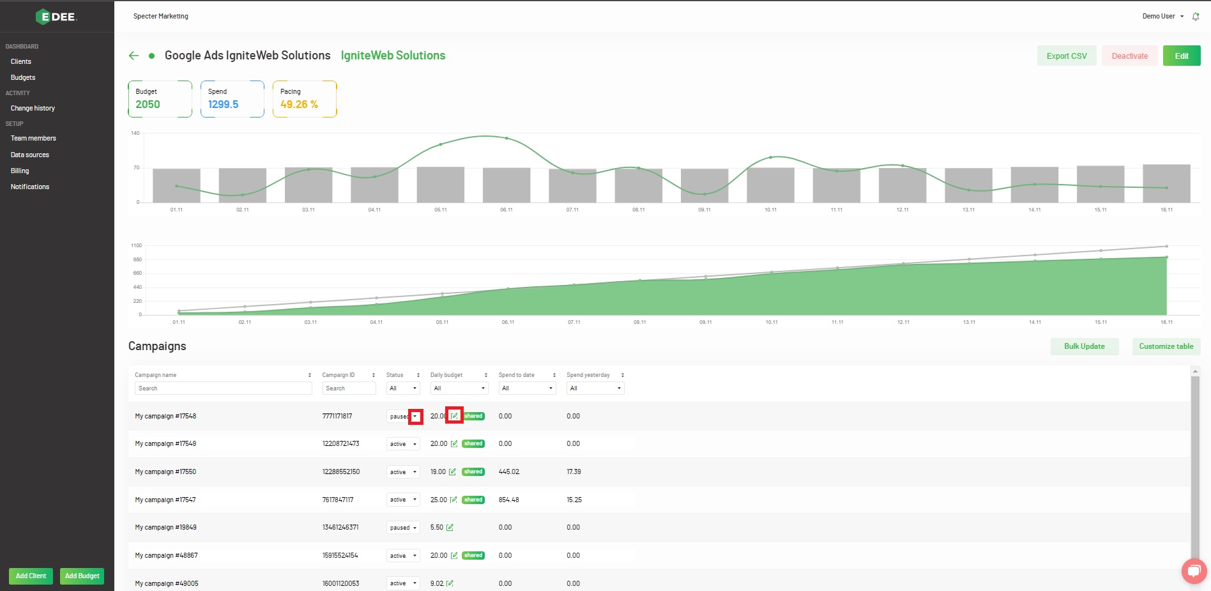Image resolution: width=1211 pixels, height=591 pixels.
Task: Open Notifications in the sidebar
Action: (x=30, y=187)
